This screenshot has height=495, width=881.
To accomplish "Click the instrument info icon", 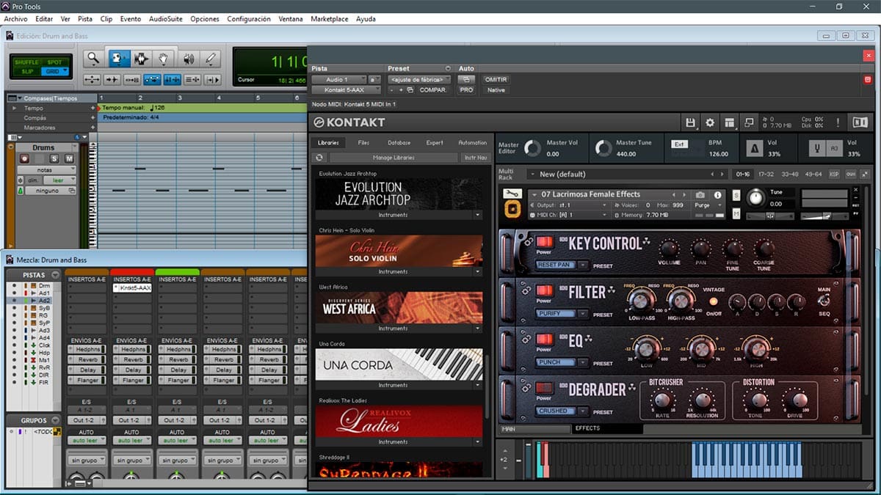I will (719, 195).
